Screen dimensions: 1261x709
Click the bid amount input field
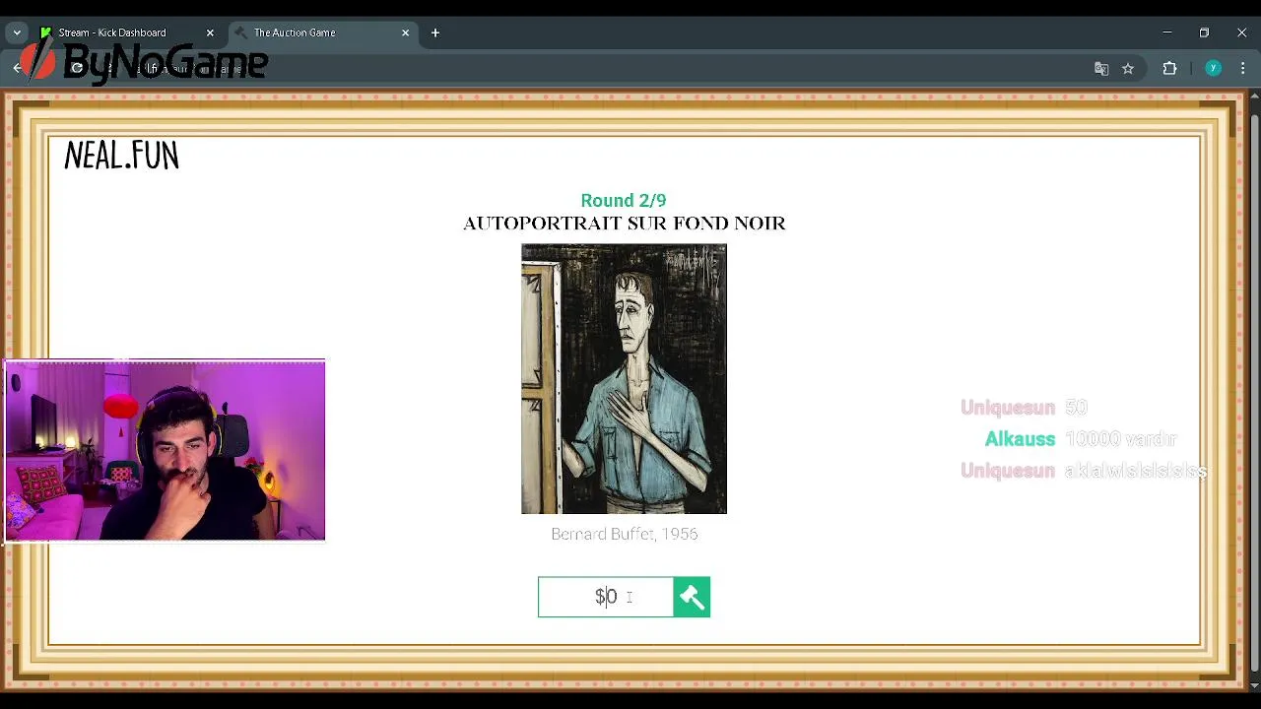tap(606, 597)
